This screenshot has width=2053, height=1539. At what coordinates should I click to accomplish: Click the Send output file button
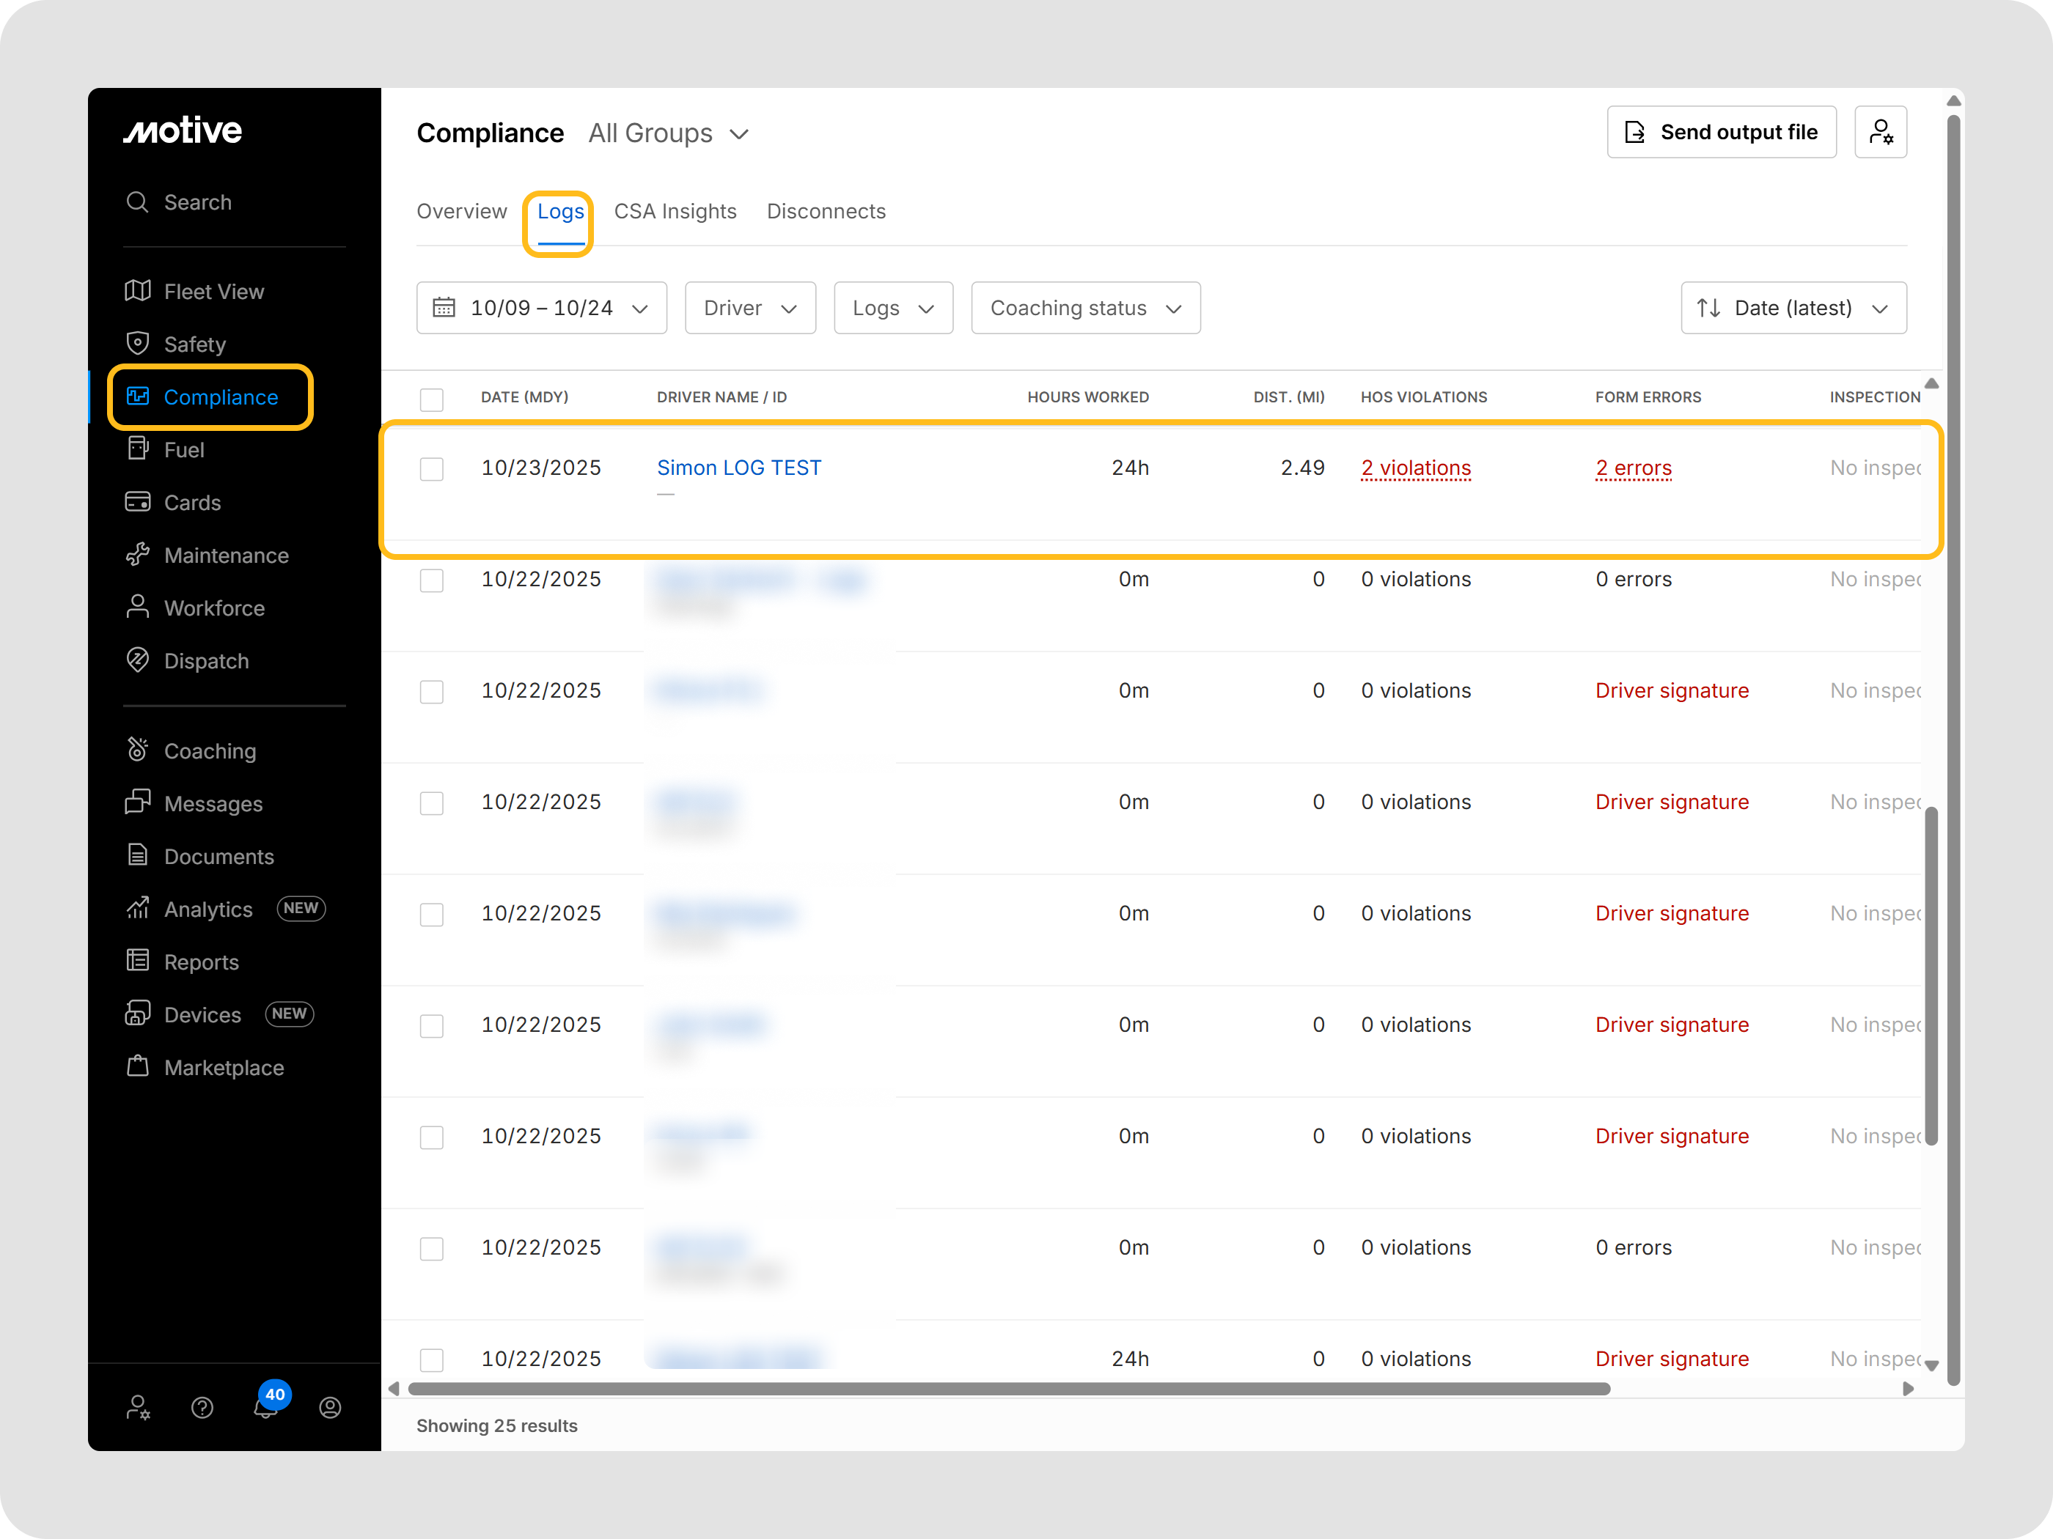click(x=1721, y=133)
